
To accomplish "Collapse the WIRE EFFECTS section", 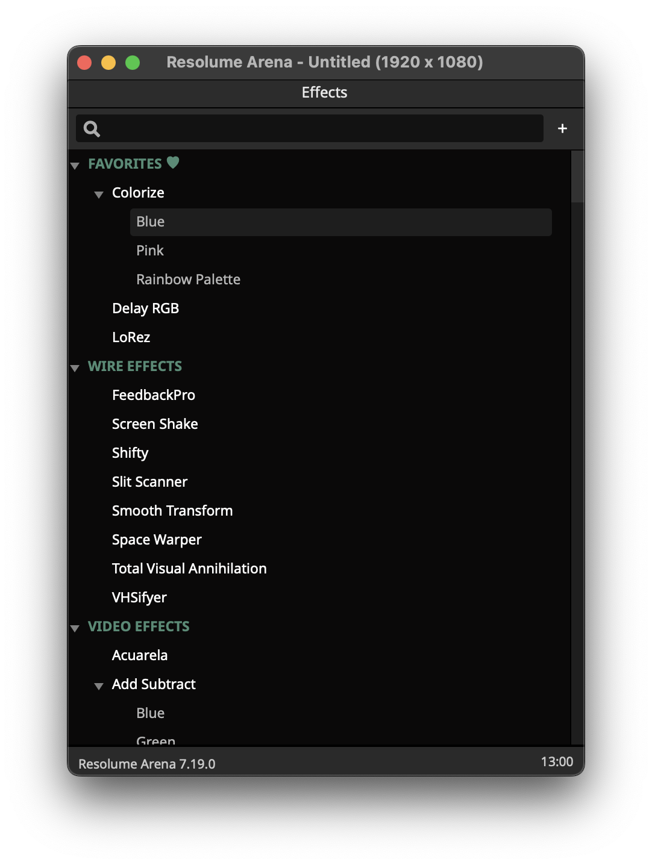I will tap(75, 367).
